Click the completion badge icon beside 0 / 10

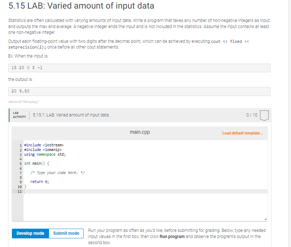pyautogui.click(x=264, y=115)
